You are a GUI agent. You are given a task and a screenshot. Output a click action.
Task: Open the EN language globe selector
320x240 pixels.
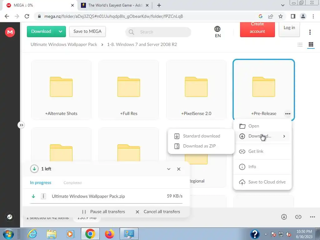click(217, 32)
